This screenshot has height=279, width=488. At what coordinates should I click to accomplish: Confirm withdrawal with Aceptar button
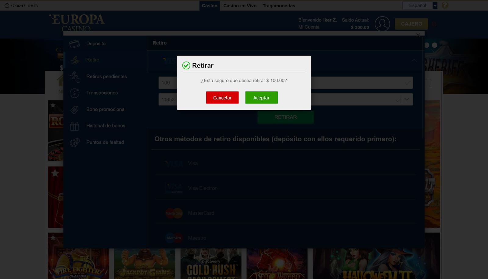[261, 98]
